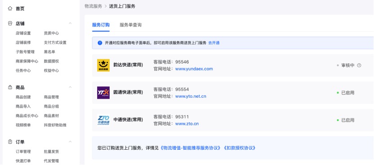Click the blue info icon in the notice bar

(x=100, y=43)
